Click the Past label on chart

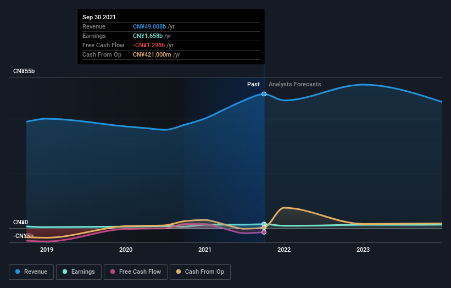coord(253,84)
